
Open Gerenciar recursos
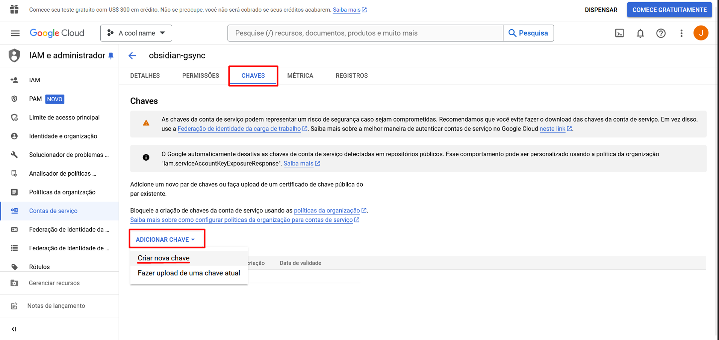point(59,283)
